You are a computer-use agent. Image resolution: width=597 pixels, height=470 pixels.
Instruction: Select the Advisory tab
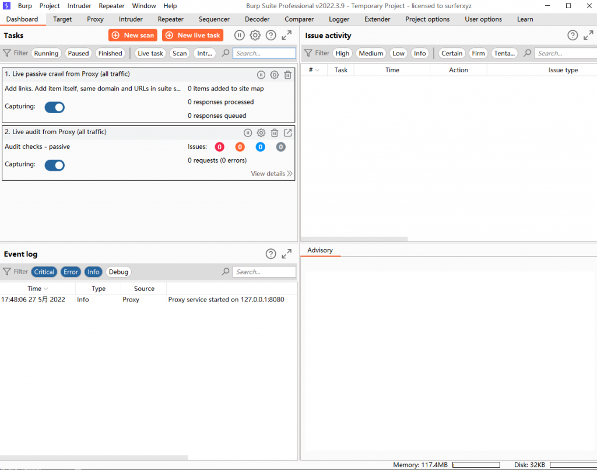pyautogui.click(x=320, y=250)
